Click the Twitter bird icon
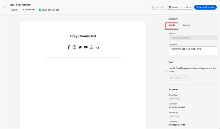 80,47
